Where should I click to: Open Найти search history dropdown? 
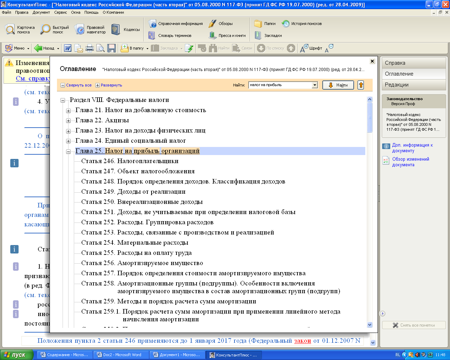[x=315, y=85]
